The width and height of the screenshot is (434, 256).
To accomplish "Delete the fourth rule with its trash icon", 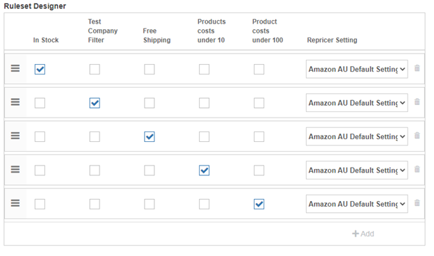I will click(417, 169).
